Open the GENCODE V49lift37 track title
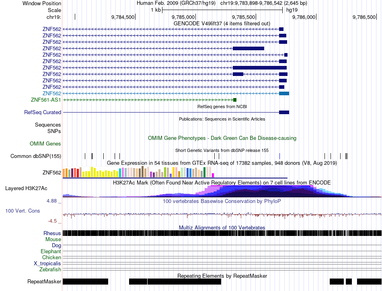This screenshot has width=382, height=291. pyautogui.click(x=222, y=24)
